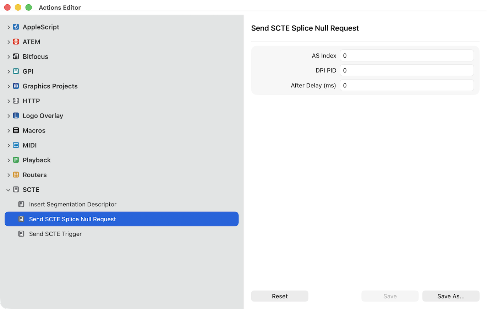Click the AS Index input field
Screen dimensions: 487x309
[x=406, y=56]
